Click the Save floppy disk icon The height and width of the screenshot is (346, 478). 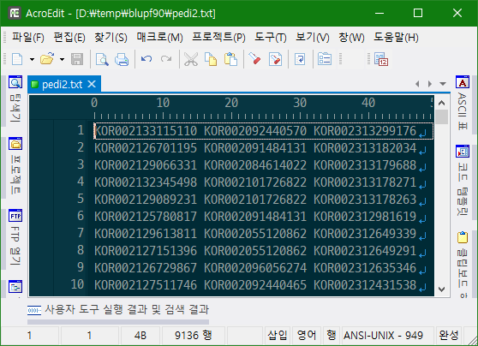77,59
